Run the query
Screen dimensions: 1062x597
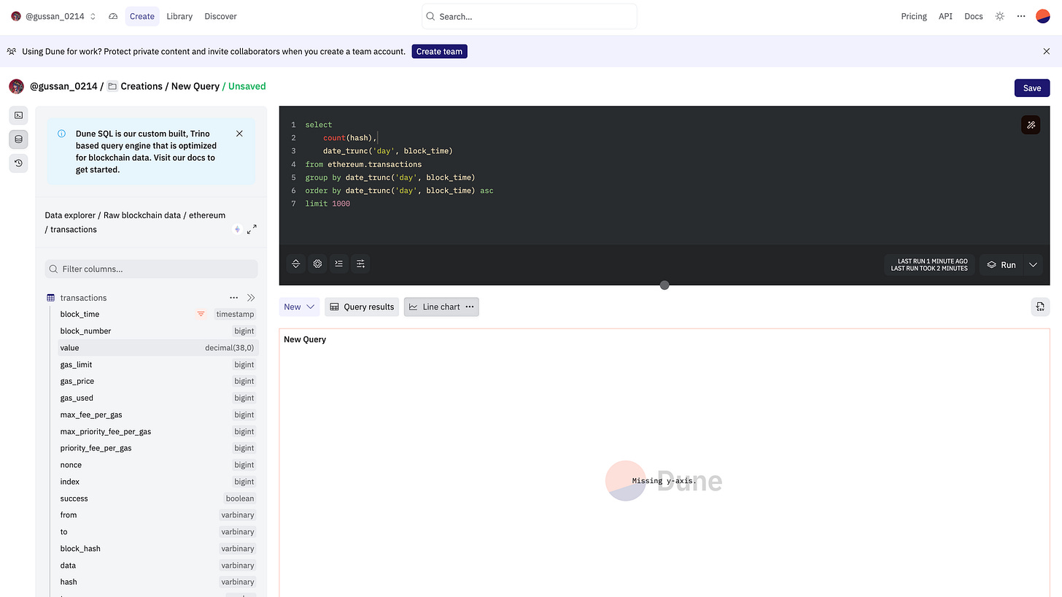(x=1001, y=265)
